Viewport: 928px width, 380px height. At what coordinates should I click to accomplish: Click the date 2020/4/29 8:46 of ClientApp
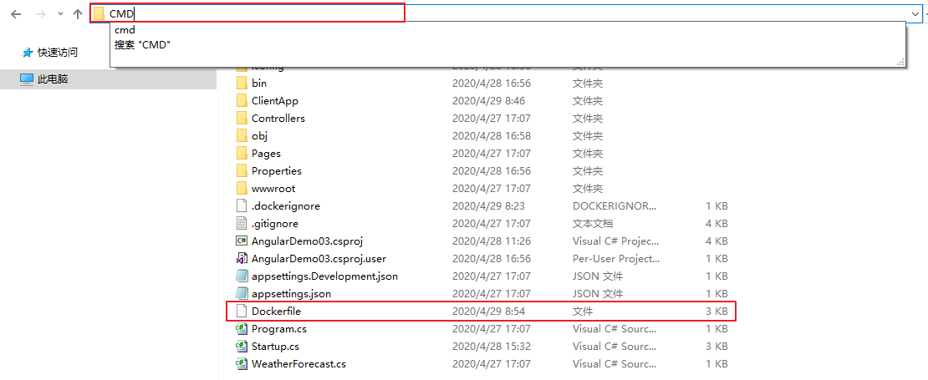pos(488,101)
